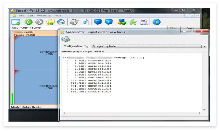The image size is (220, 131).
Task: Click the Configuration combo box arrow
Action: (x=205, y=46)
